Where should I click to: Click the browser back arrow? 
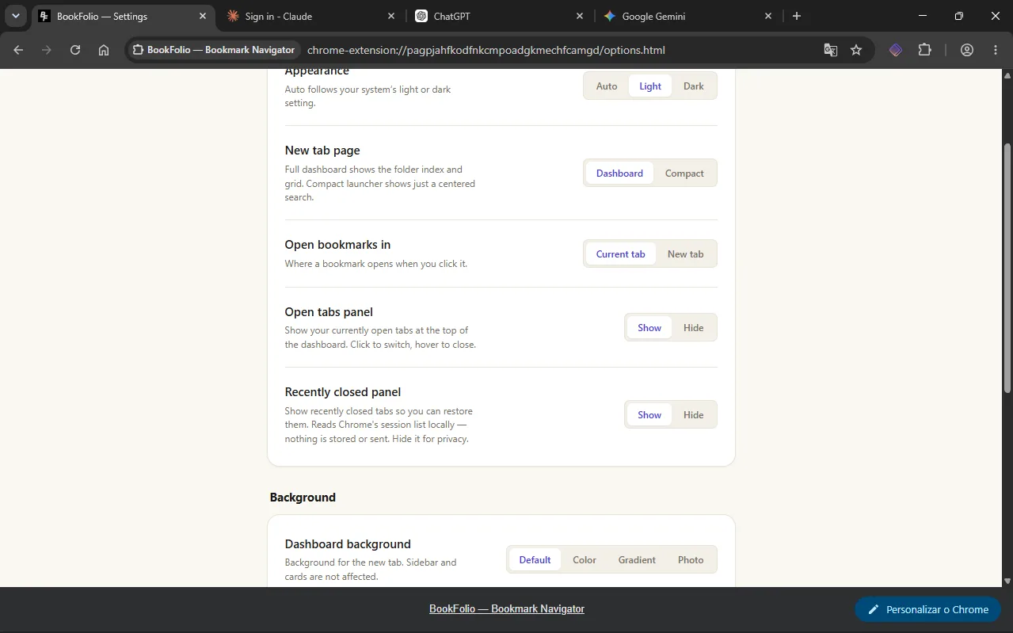18,50
